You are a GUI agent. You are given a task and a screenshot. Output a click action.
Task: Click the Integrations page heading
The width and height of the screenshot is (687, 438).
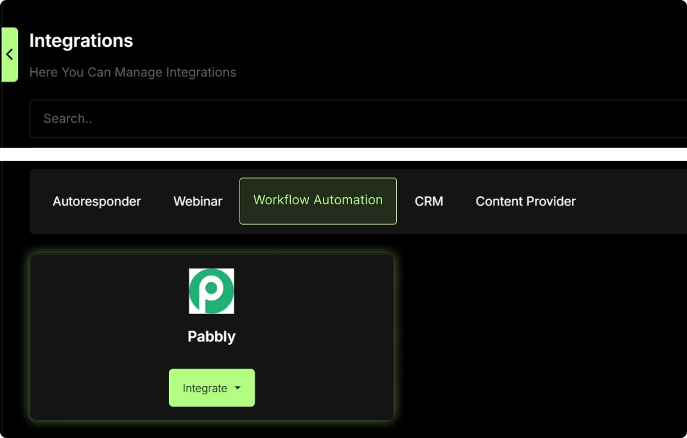pos(81,40)
